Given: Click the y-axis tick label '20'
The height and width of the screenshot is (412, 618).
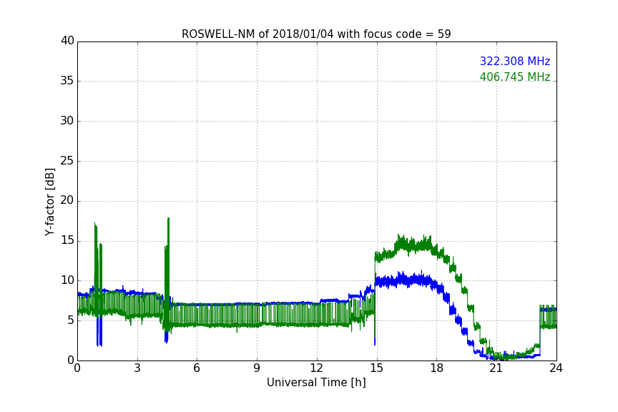Looking at the screenshot, I should (x=67, y=200).
